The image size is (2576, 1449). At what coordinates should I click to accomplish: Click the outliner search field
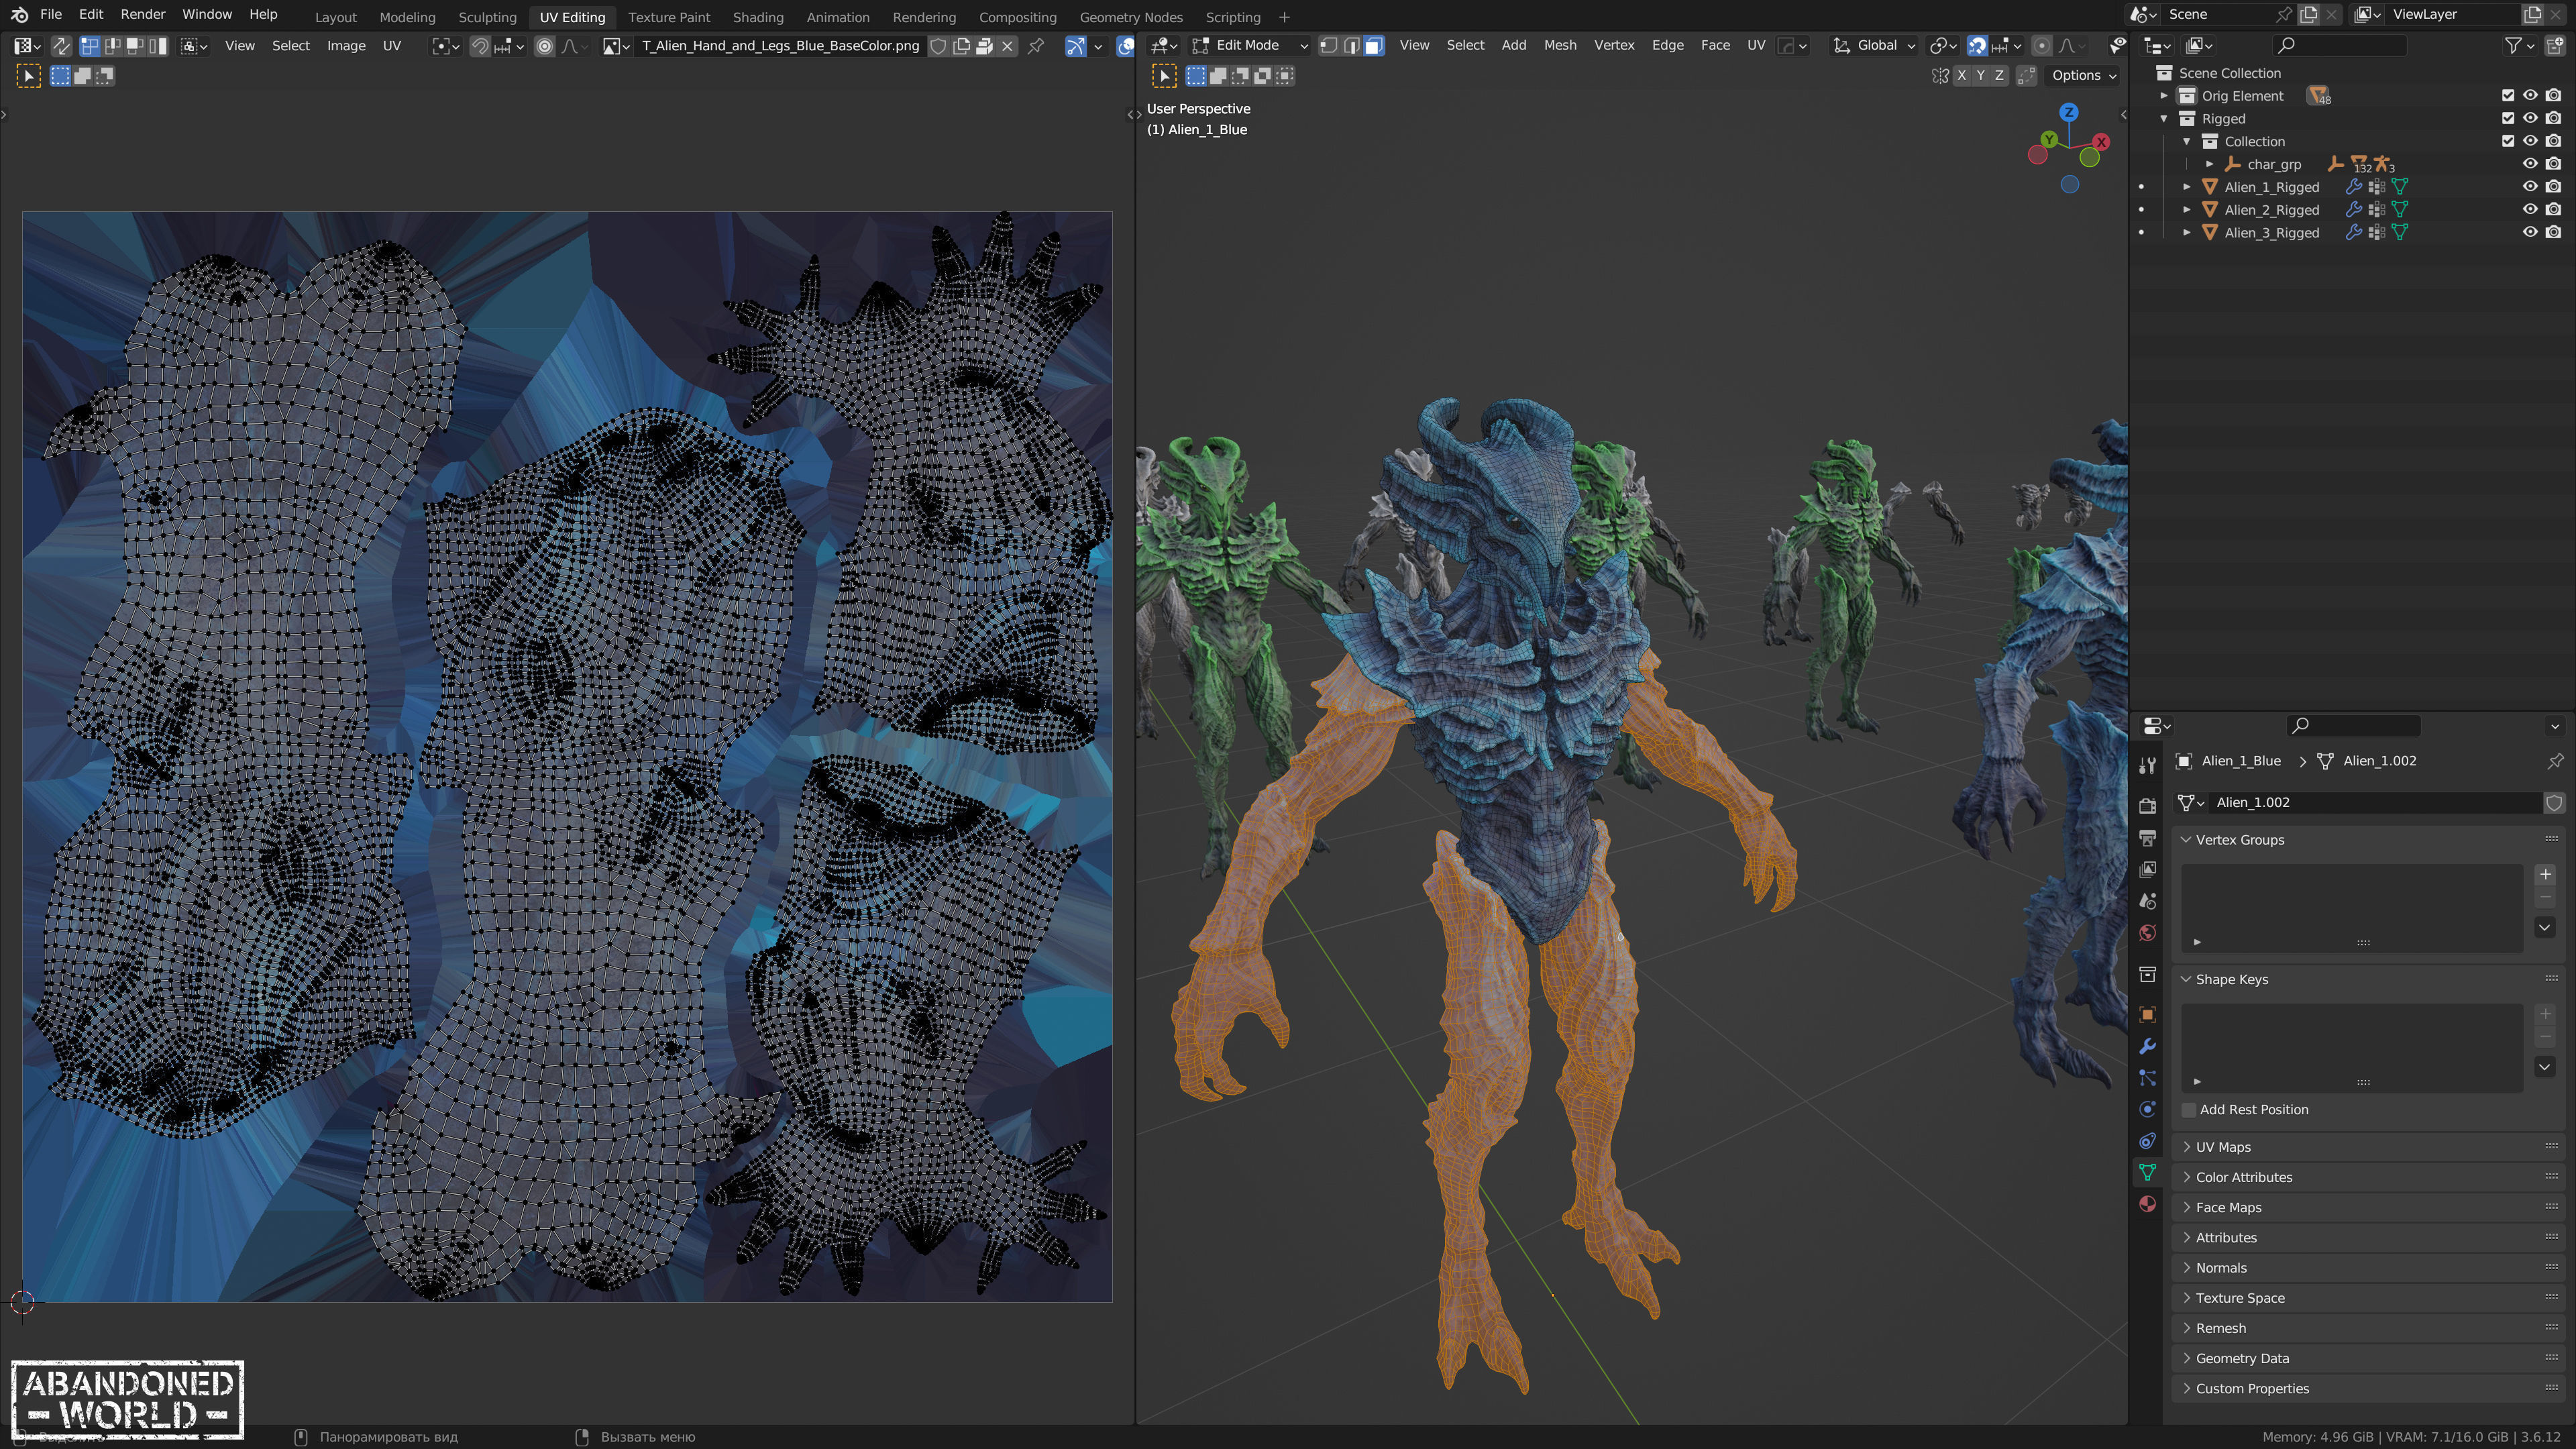coord(2340,45)
